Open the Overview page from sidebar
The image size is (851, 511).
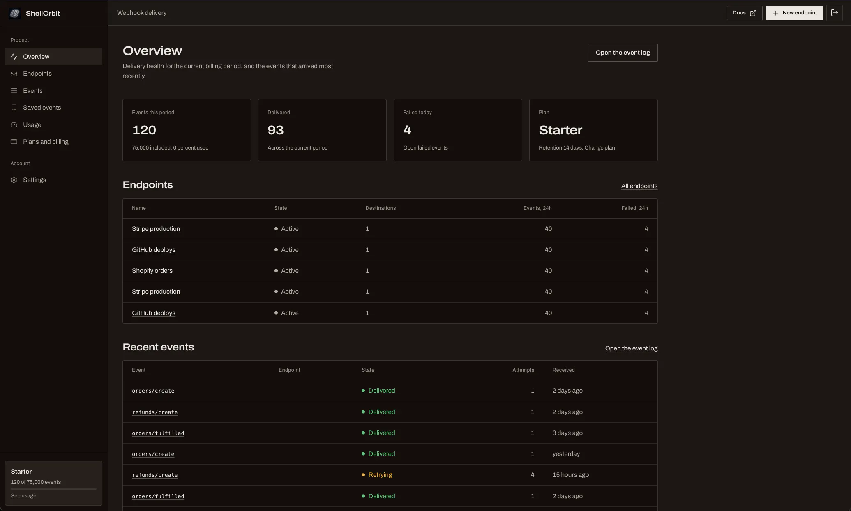(53, 57)
